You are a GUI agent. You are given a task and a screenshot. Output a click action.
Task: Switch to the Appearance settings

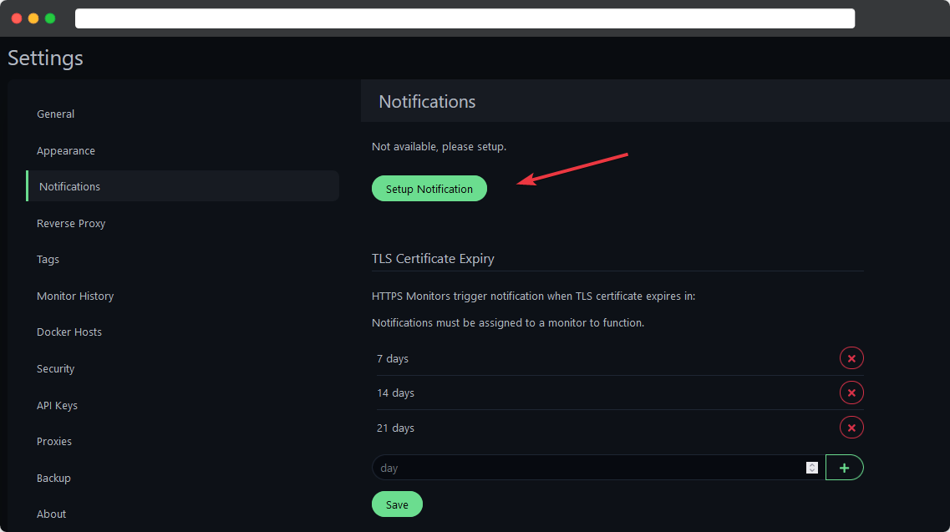(x=66, y=150)
